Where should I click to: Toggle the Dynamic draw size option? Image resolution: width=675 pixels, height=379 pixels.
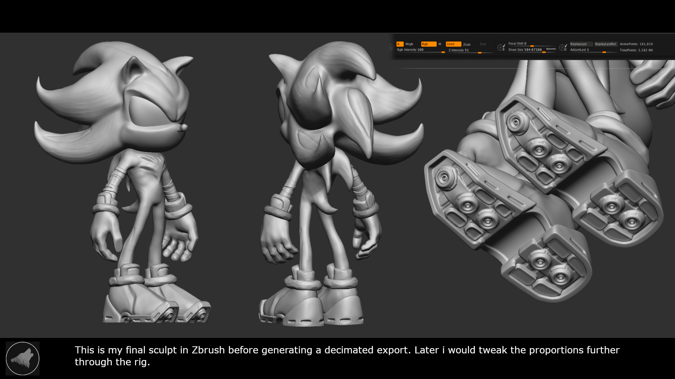pos(551,49)
